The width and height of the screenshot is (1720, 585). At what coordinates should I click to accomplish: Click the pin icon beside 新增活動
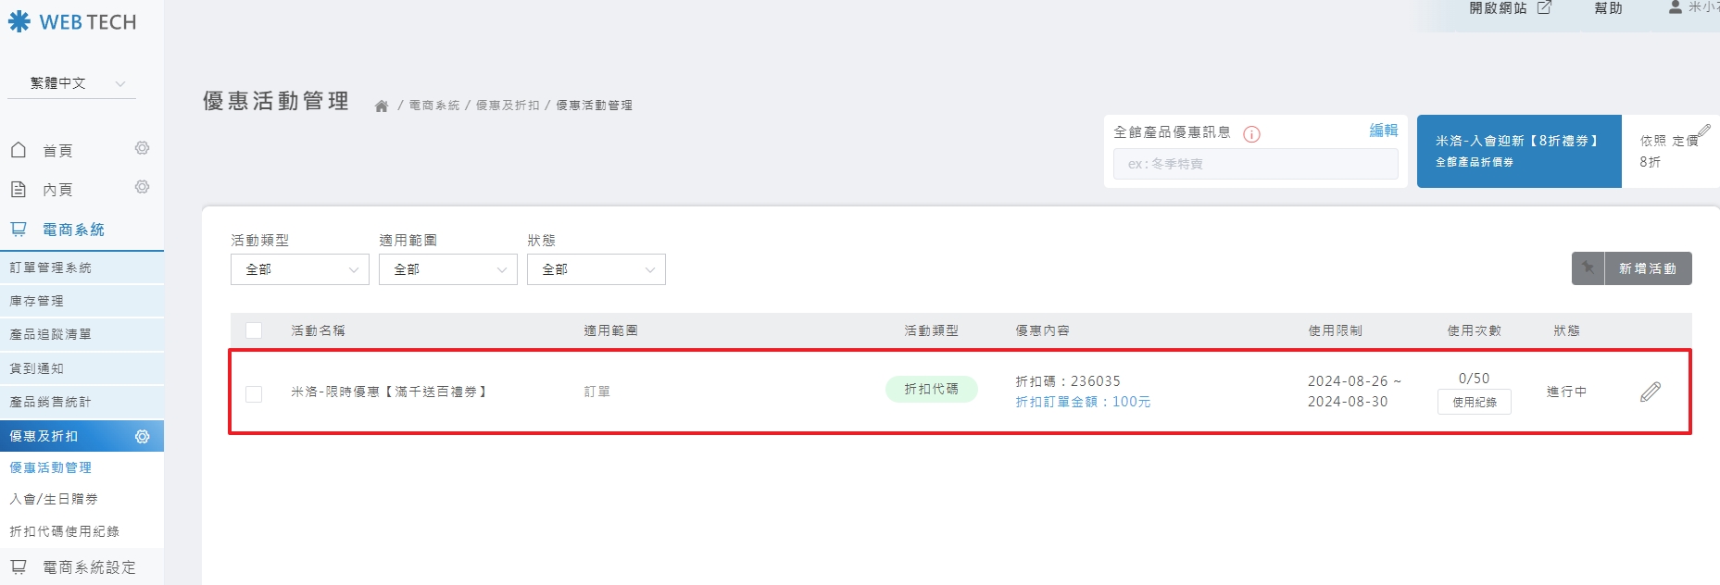click(1588, 268)
